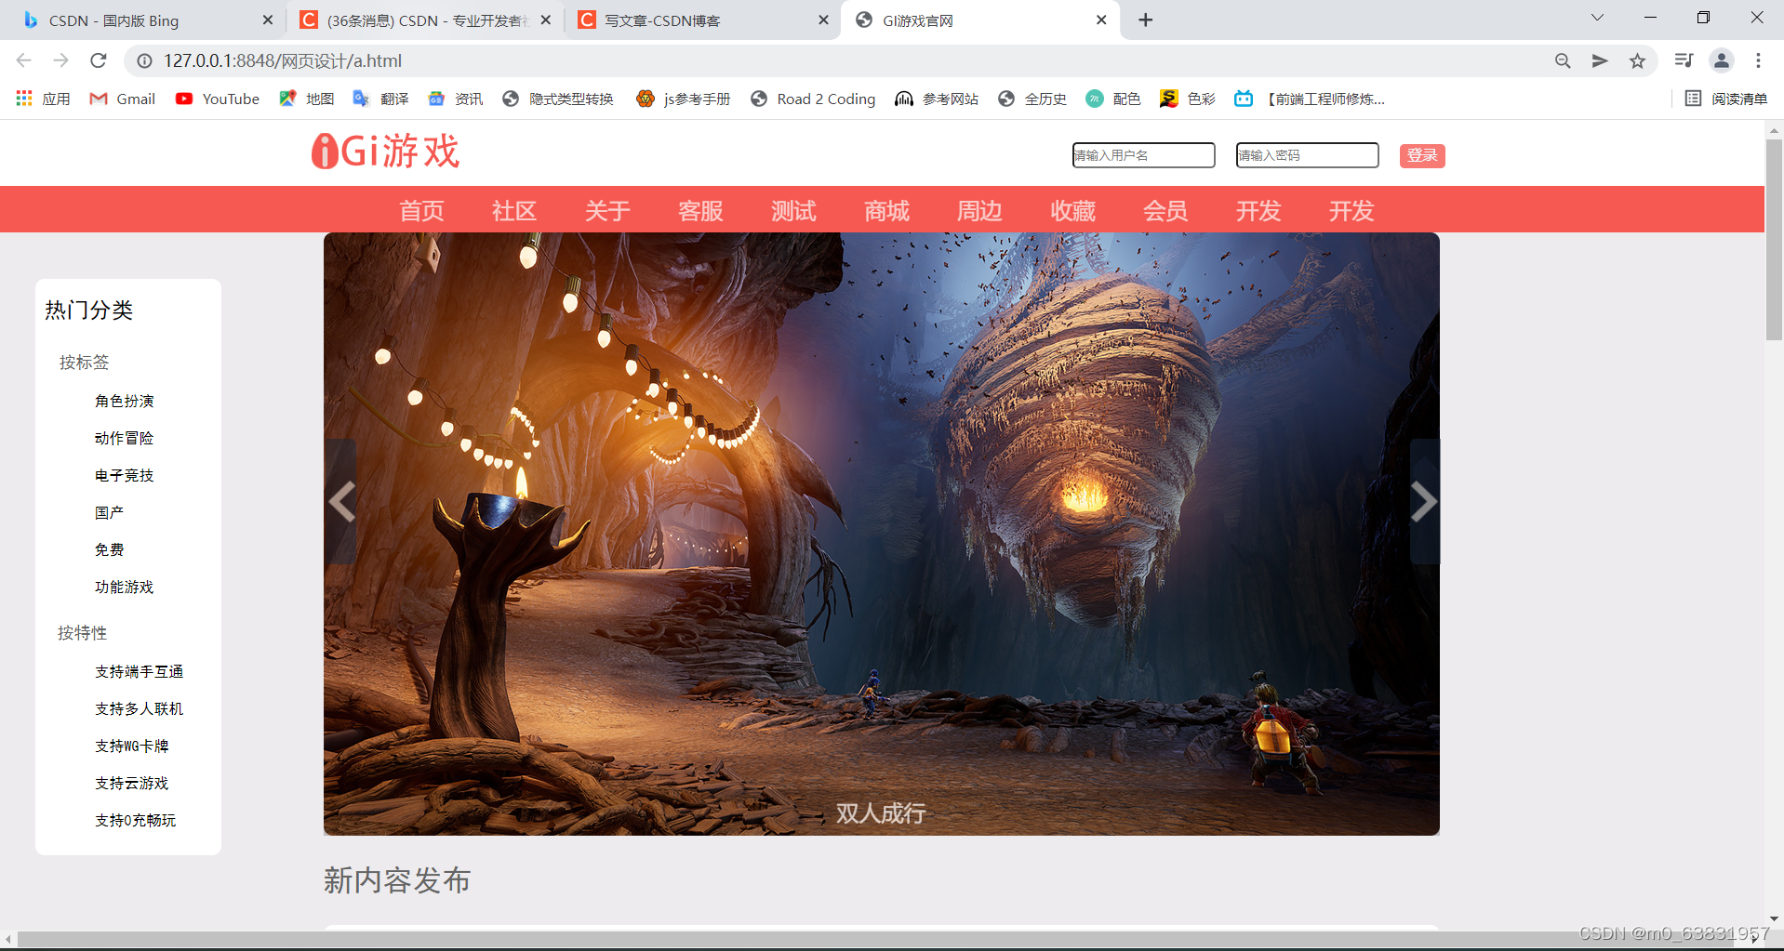Click the 双人成行 carousel banner image
The height and width of the screenshot is (951, 1784).
(x=882, y=534)
